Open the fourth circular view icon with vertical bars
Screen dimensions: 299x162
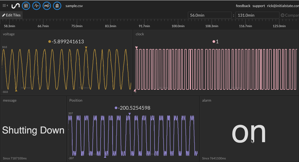(x=57, y=6)
